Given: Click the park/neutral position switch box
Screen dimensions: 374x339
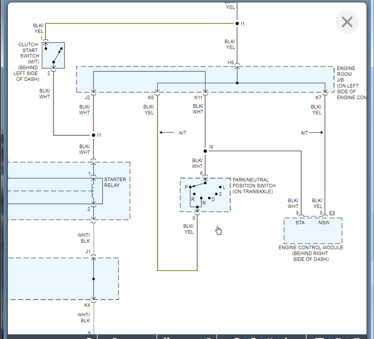Looking at the screenshot, I should click(x=205, y=195).
